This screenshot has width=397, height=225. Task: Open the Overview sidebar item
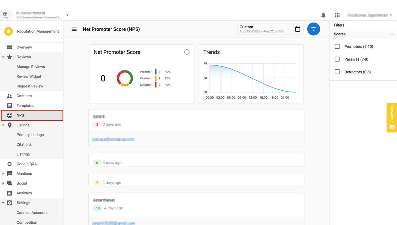[x=24, y=47]
